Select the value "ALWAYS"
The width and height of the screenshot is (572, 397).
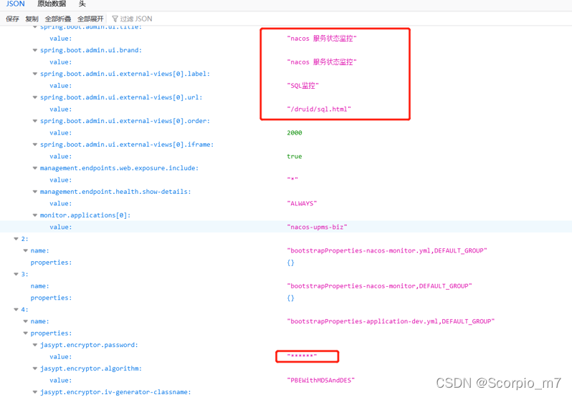coord(302,203)
